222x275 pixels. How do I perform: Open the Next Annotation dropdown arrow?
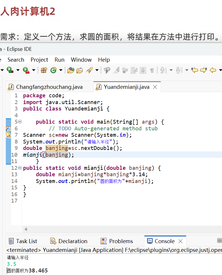171,70
